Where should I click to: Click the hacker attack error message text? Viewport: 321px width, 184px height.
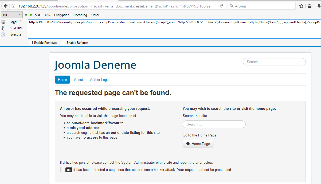(153, 170)
